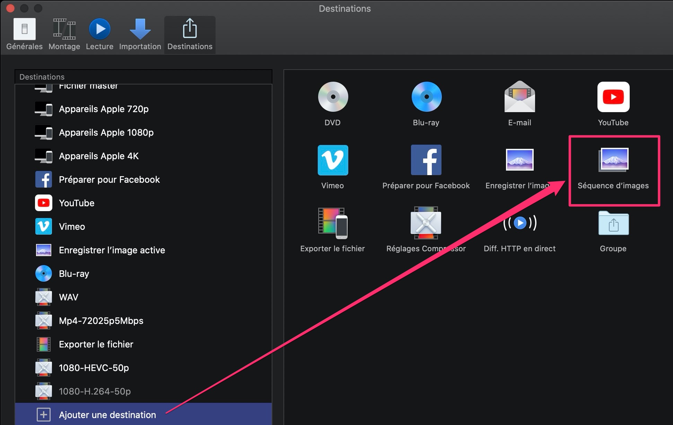Select the Séquence d'images icon

click(x=613, y=160)
